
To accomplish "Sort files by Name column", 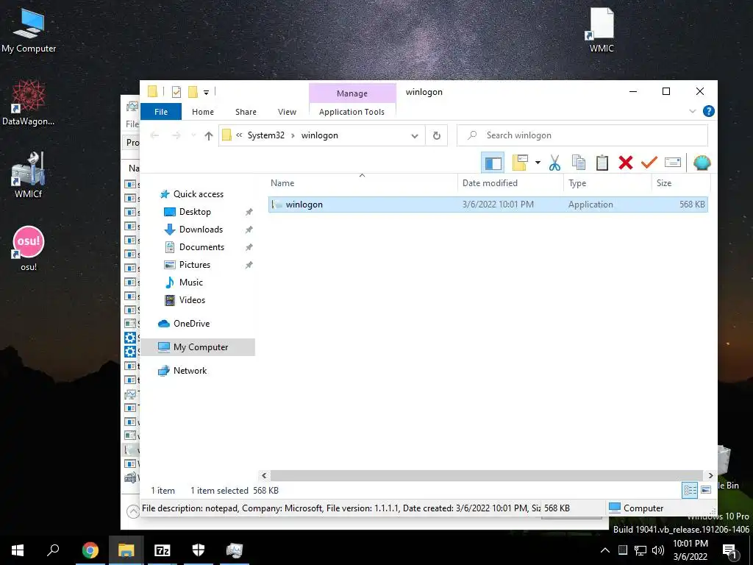I will [x=282, y=183].
